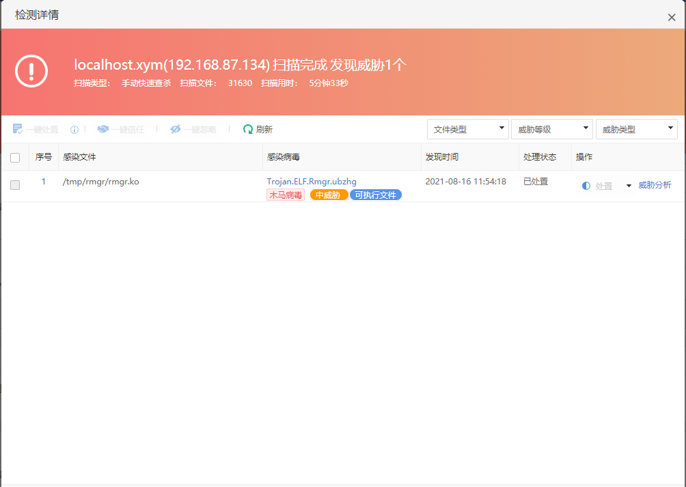Tick the select-all checkbox in table header

point(15,157)
